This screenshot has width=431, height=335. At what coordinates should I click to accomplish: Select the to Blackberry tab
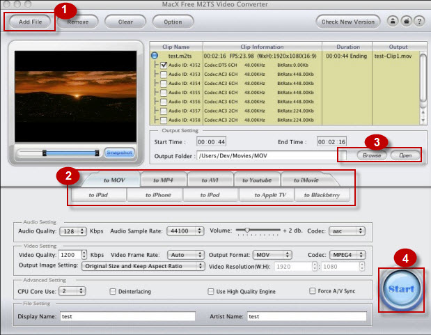(322, 195)
